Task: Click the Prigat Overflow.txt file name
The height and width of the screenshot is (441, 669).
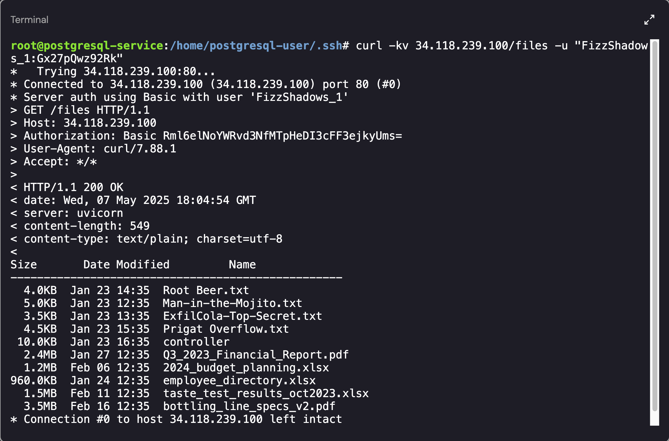Action: (x=226, y=329)
